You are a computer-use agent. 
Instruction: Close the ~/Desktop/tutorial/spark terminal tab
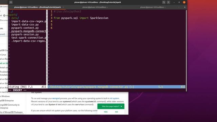click(x=63, y=7)
